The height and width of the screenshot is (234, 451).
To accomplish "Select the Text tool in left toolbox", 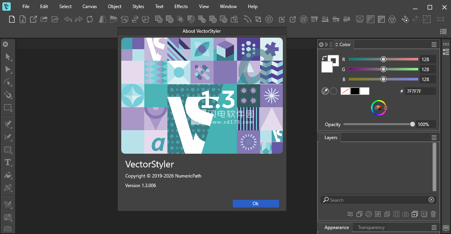I will tap(8, 162).
